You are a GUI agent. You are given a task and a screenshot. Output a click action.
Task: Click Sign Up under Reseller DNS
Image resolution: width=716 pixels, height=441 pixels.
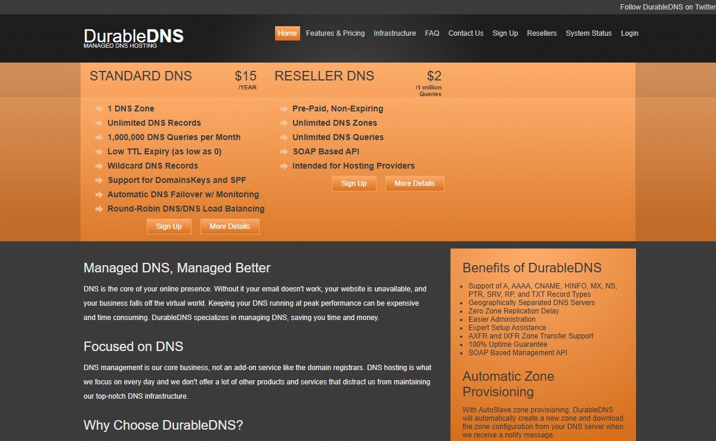tap(354, 184)
